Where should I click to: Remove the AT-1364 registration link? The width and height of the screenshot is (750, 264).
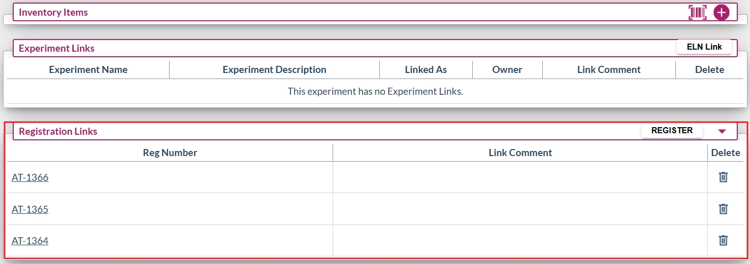click(723, 240)
